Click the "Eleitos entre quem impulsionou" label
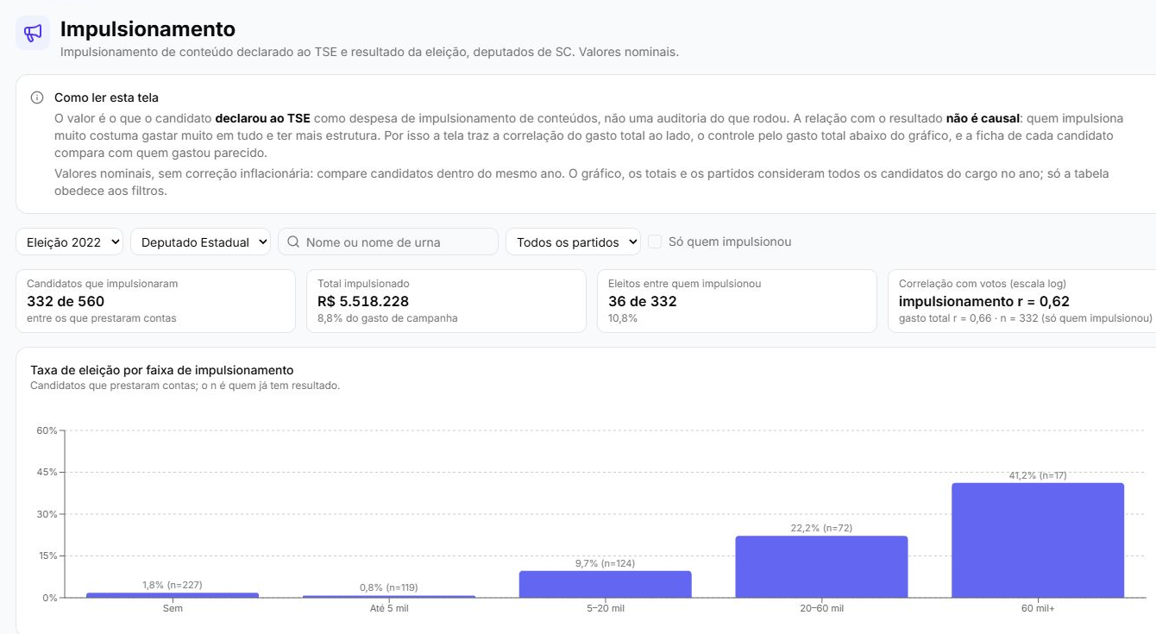This screenshot has height=634, width=1156. pyautogui.click(x=684, y=284)
